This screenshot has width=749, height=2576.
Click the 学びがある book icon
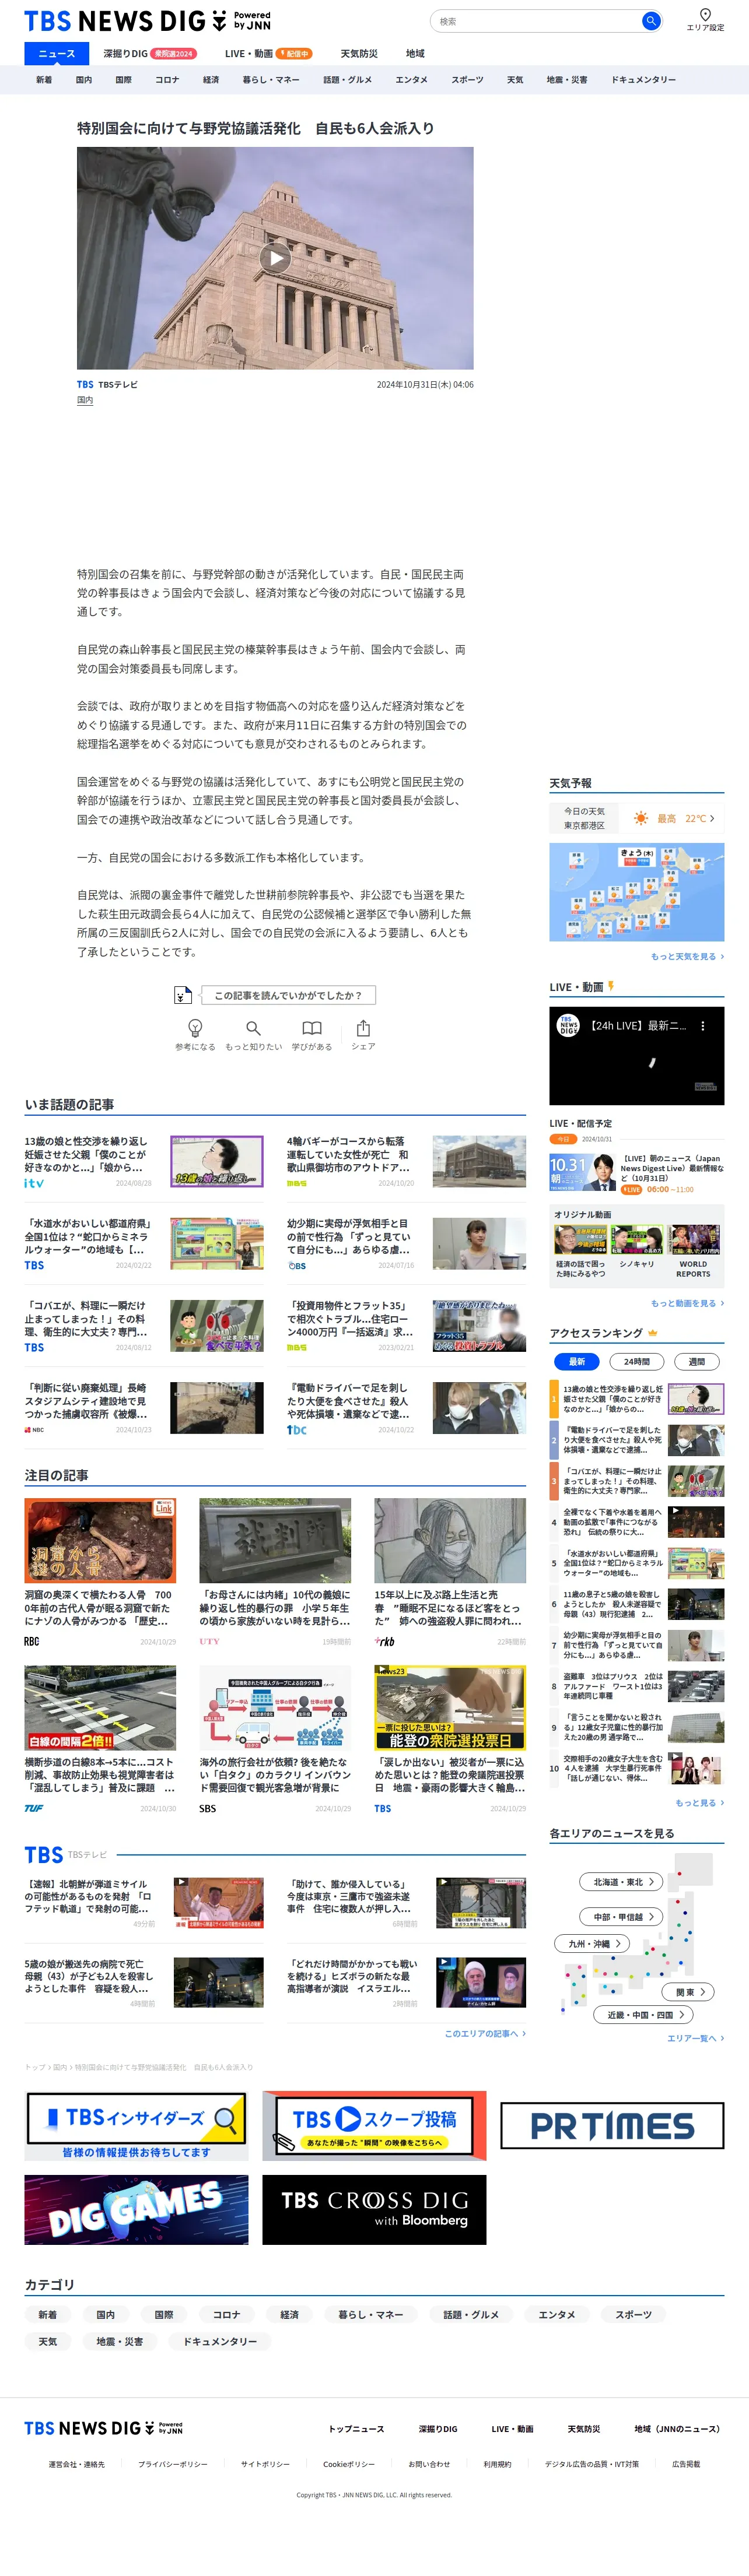pos(313,1028)
